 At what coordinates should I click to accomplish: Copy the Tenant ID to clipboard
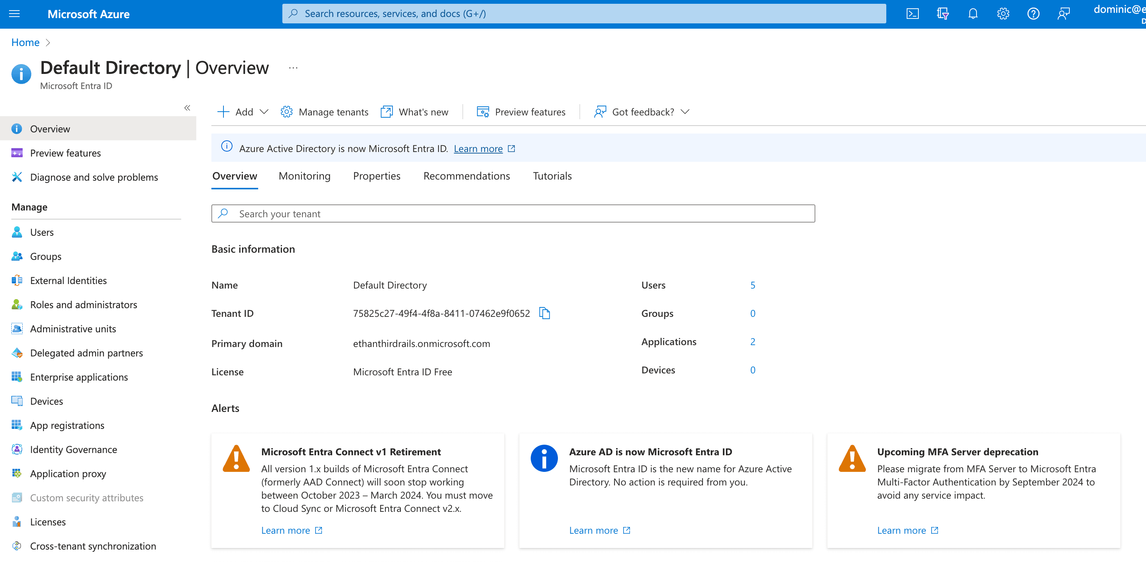click(545, 313)
